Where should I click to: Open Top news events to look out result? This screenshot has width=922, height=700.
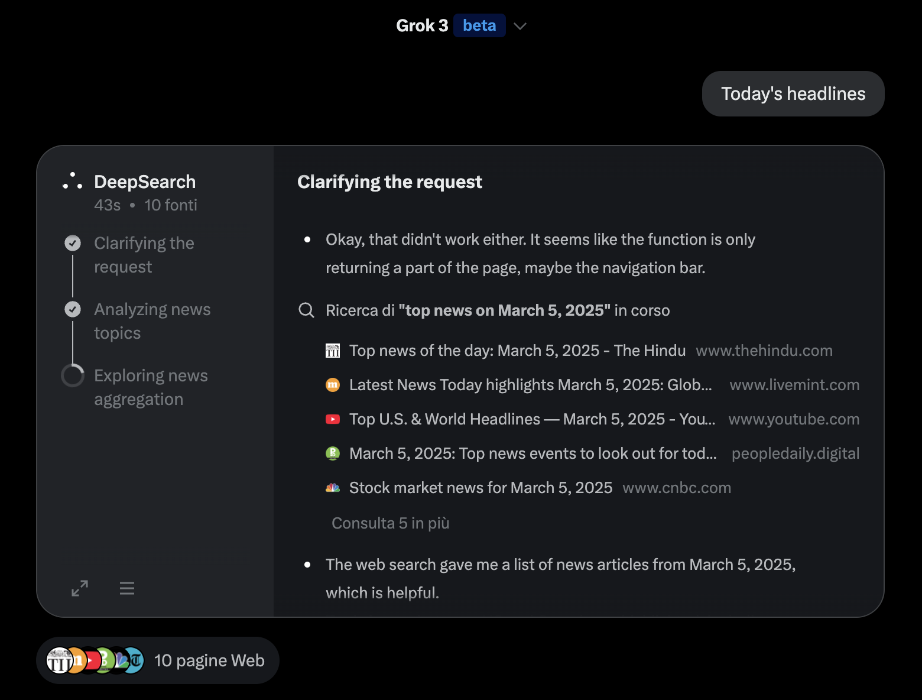[533, 453]
